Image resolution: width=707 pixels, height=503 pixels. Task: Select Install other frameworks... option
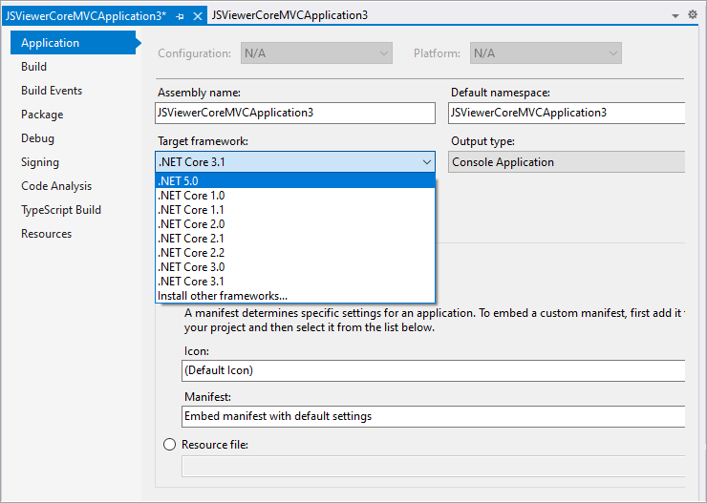(x=295, y=296)
